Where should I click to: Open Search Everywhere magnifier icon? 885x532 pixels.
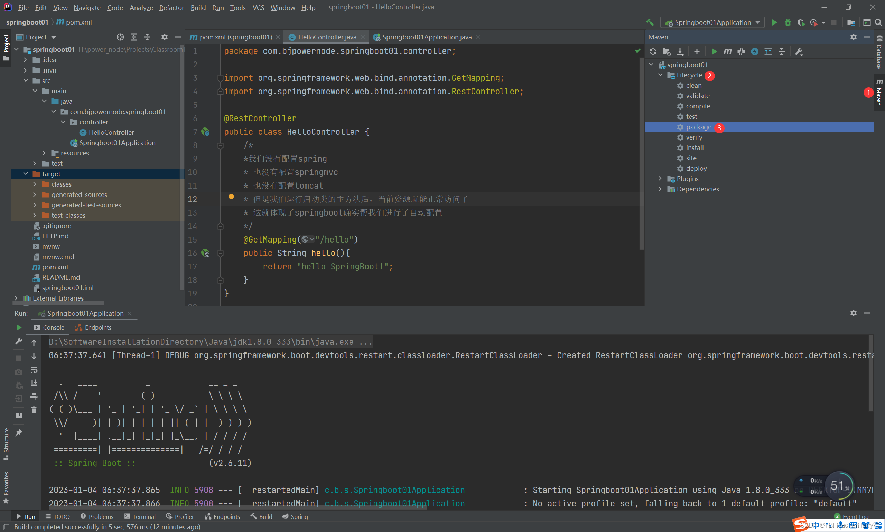click(878, 22)
